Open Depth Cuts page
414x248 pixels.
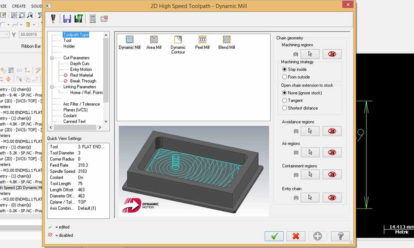click(x=80, y=64)
